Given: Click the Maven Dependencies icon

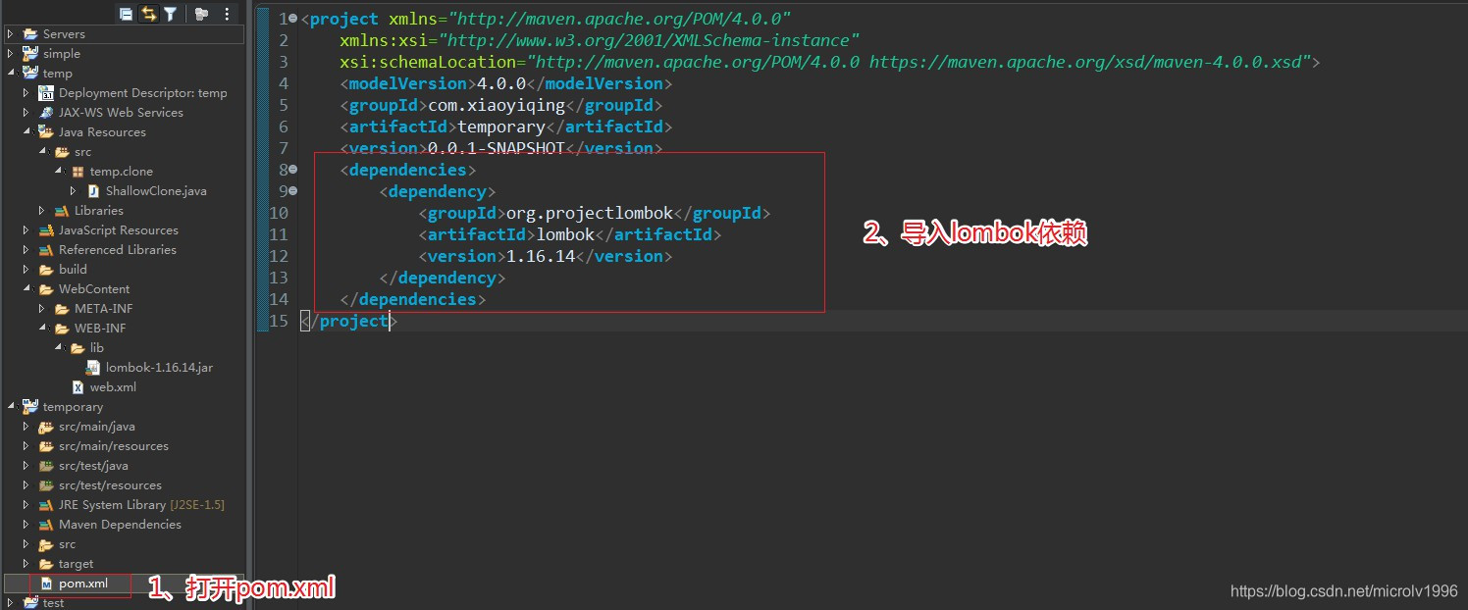Looking at the screenshot, I should pos(45,525).
